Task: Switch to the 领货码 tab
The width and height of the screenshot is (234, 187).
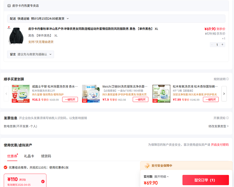Action: click(46, 156)
